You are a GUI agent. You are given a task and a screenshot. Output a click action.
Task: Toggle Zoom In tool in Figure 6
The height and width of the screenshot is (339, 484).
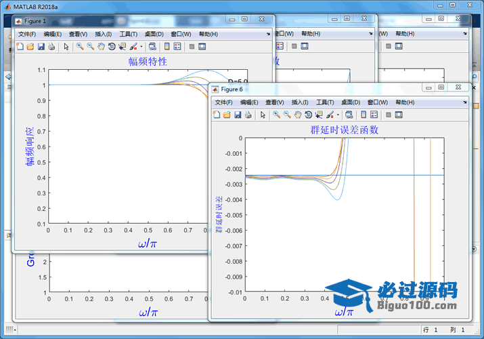tap(277, 115)
